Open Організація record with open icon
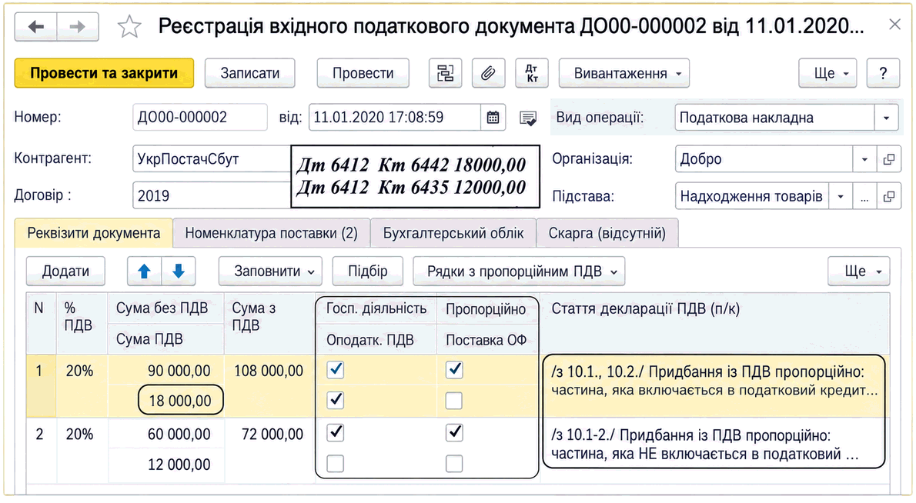Image resolution: width=916 pixels, height=503 pixels. (x=888, y=158)
